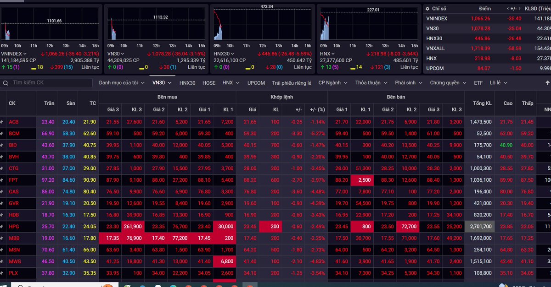This screenshot has height=287, width=551.
Task: Click FPT sell KL 1 value 2,500
Action: (x=362, y=180)
